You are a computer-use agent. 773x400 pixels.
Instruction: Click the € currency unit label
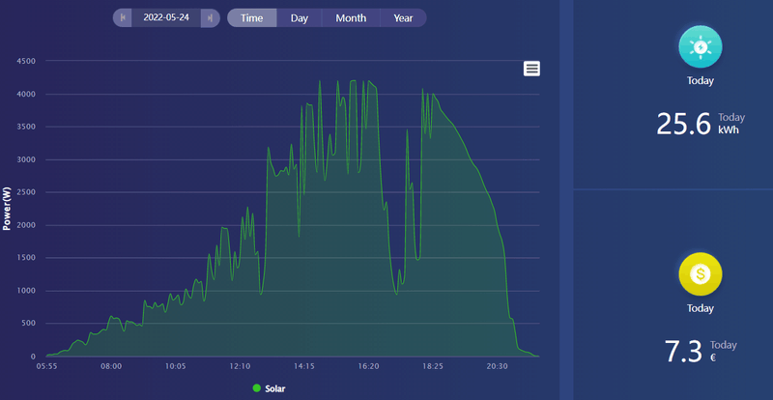coord(713,358)
